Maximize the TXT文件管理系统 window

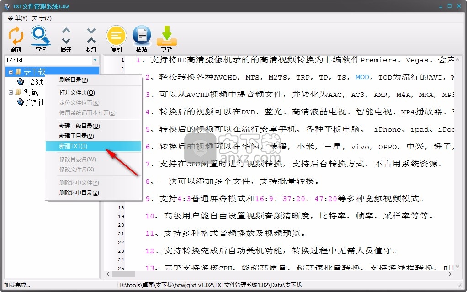click(450, 6)
